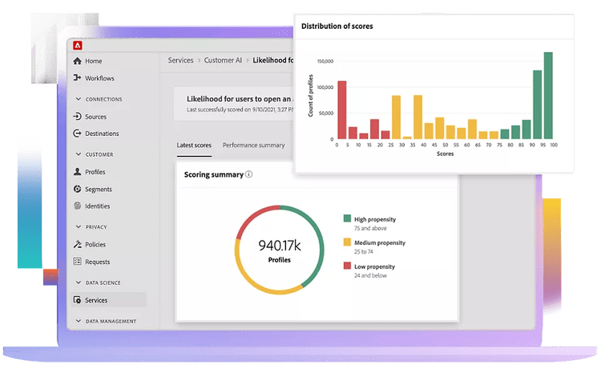601x376 pixels.
Task: Click the tallest green bar at score 95
Action: point(548,96)
